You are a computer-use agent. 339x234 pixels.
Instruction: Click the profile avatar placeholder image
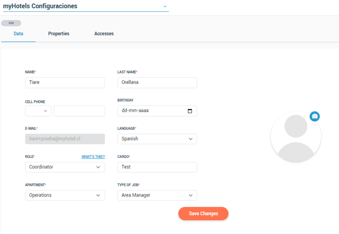click(296, 136)
